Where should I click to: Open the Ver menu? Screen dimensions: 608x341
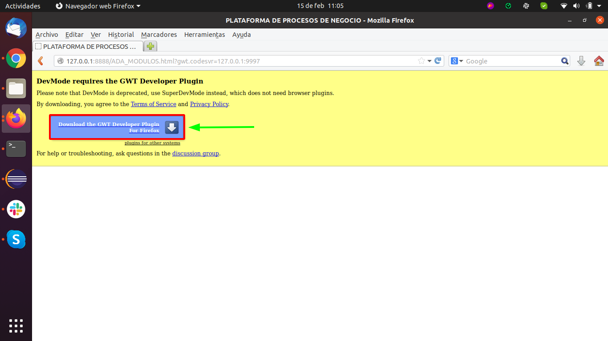point(96,35)
